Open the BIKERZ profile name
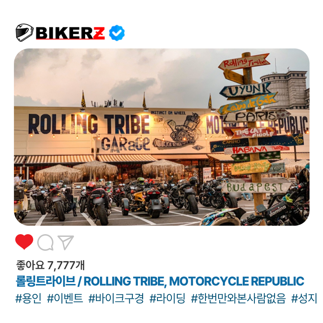The image size is (323, 323). click(70, 33)
